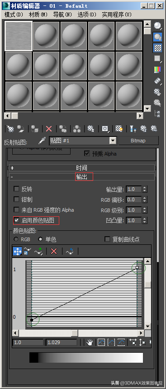Open the 材质(M) menu
The height and width of the screenshot is (389, 166).
coord(38,15)
